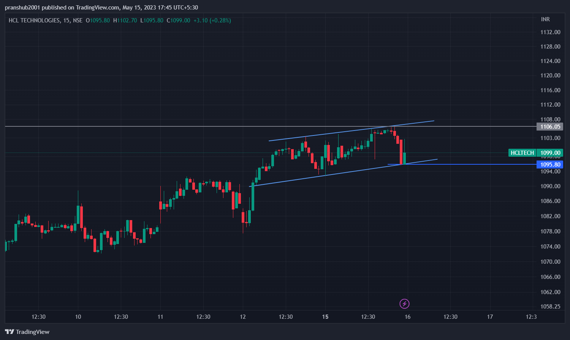Select the upper blue channel trendline
The image size is (570, 340).
coord(351,131)
